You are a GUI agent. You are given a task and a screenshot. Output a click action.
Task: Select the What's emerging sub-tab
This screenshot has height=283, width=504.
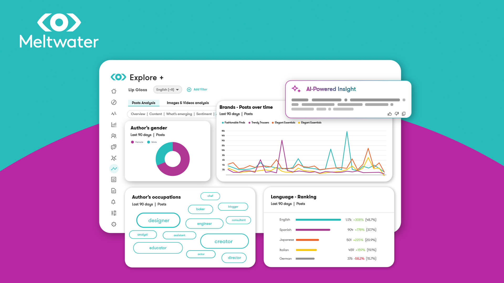[x=179, y=114]
